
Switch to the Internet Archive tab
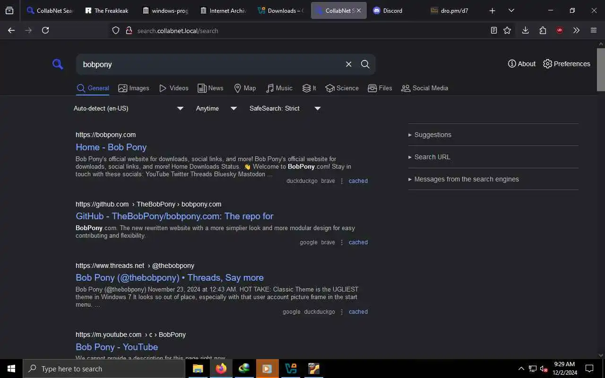[223, 10]
